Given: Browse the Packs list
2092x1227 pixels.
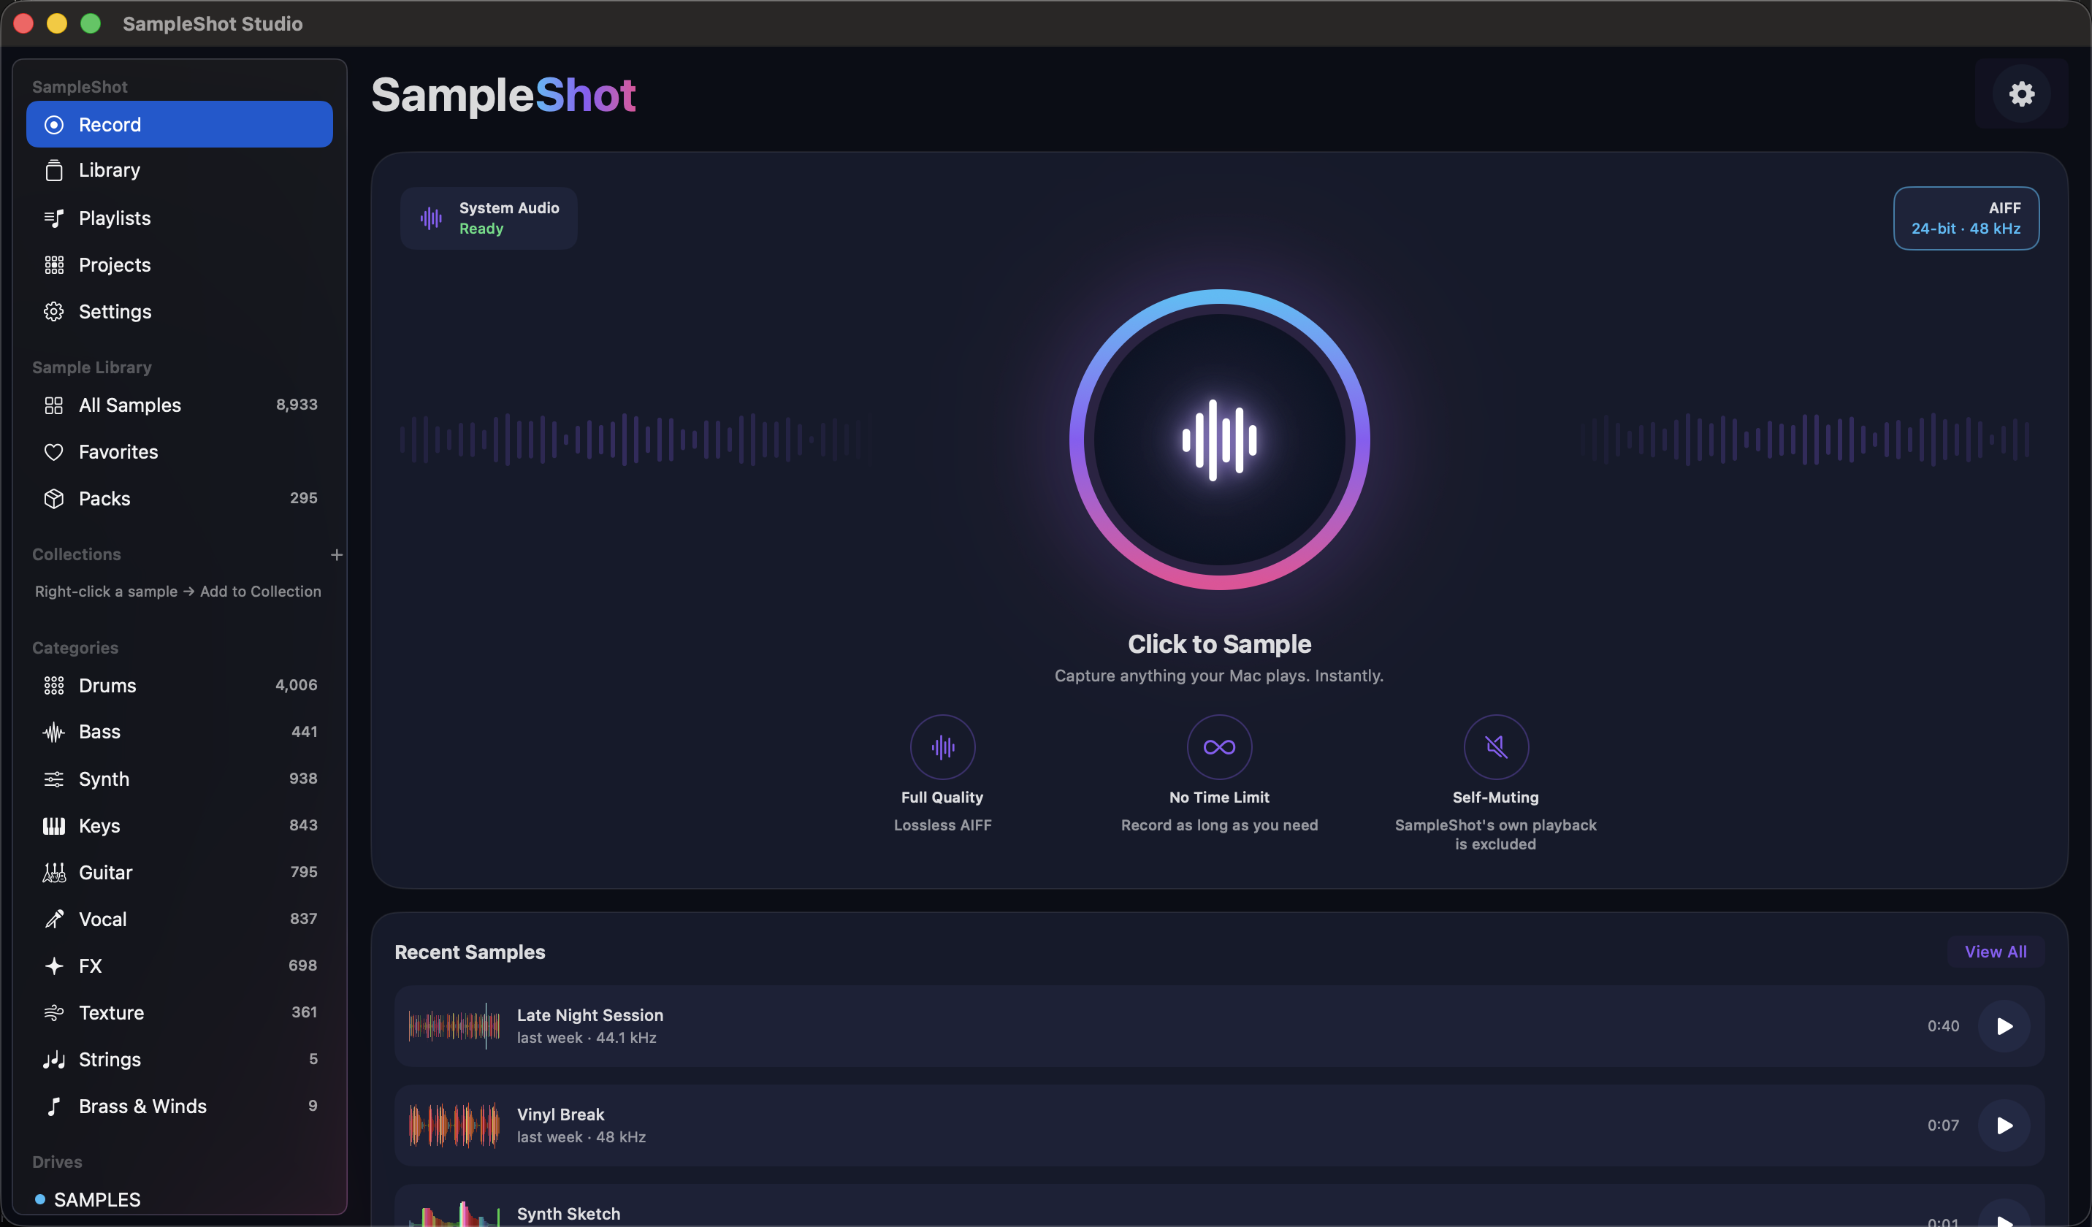Looking at the screenshot, I should pyautogui.click(x=179, y=498).
